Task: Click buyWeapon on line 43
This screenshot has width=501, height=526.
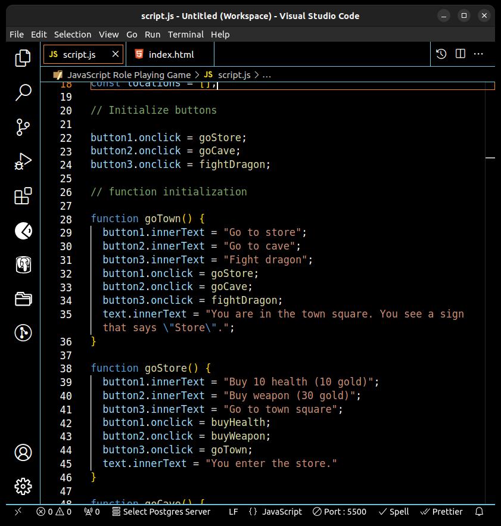Action: tap(238, 436)
